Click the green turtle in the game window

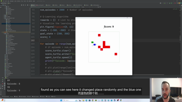(x=92, y=42)
